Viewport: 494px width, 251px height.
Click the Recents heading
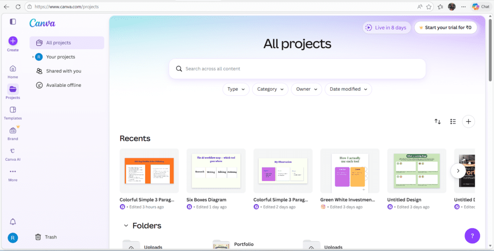click(135, 139)
